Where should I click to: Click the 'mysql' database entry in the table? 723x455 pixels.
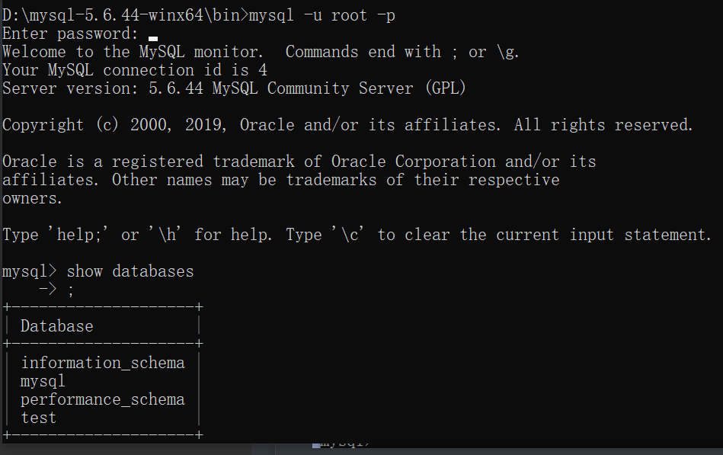click(x=43, y=382)
